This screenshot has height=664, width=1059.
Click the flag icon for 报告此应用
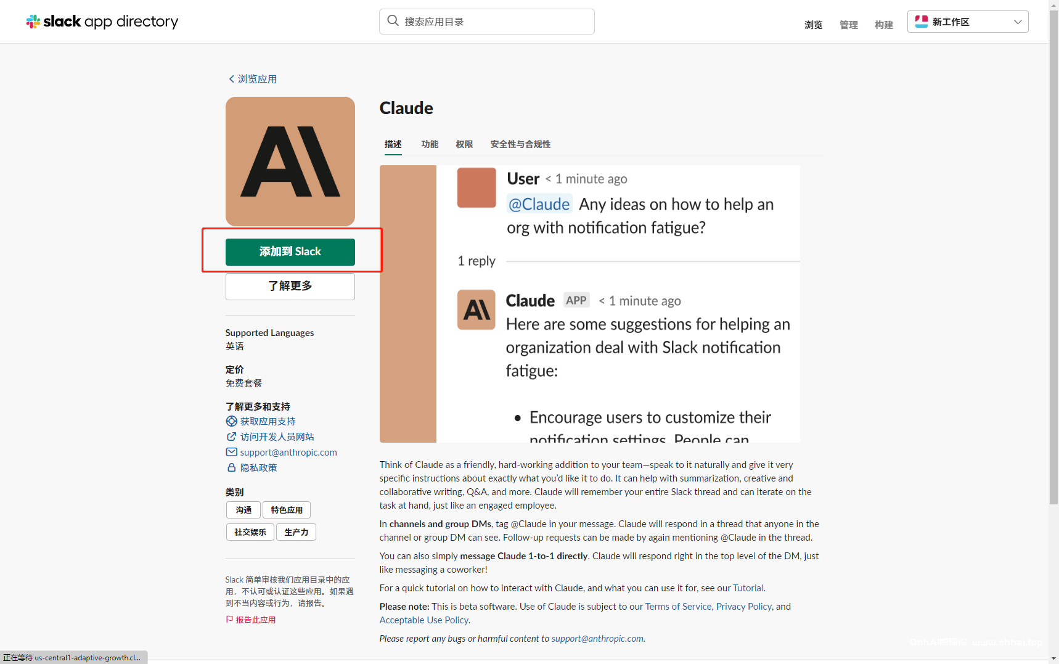click(229, 620)
